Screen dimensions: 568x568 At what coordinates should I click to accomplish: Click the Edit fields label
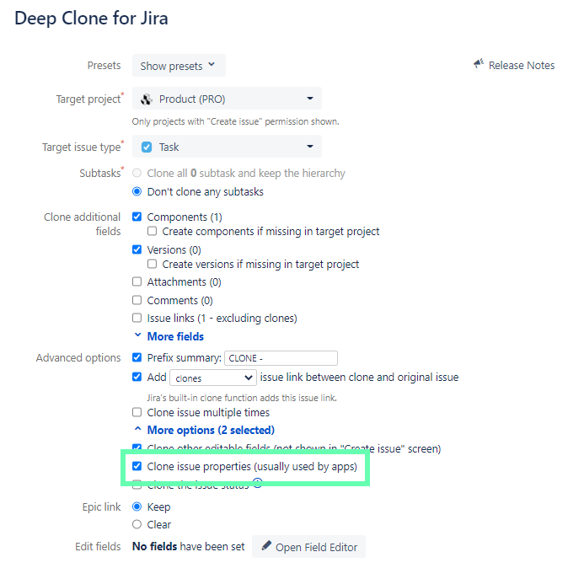pos(98,546)
